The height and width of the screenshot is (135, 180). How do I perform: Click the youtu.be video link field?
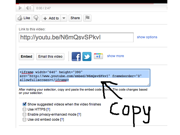click(76, 37)
